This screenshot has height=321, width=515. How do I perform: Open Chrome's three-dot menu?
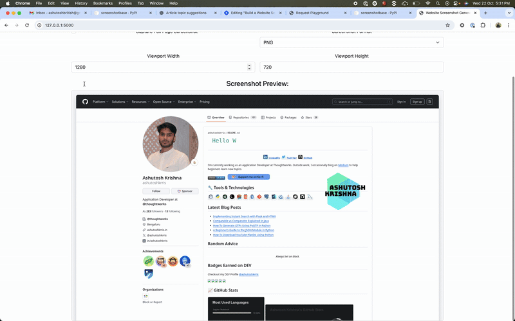click(x=508, y=25)
